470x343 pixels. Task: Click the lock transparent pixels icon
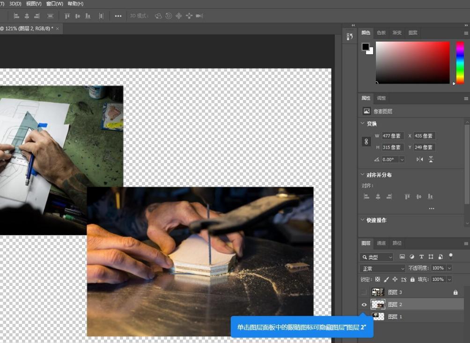[x=377, y=279]
